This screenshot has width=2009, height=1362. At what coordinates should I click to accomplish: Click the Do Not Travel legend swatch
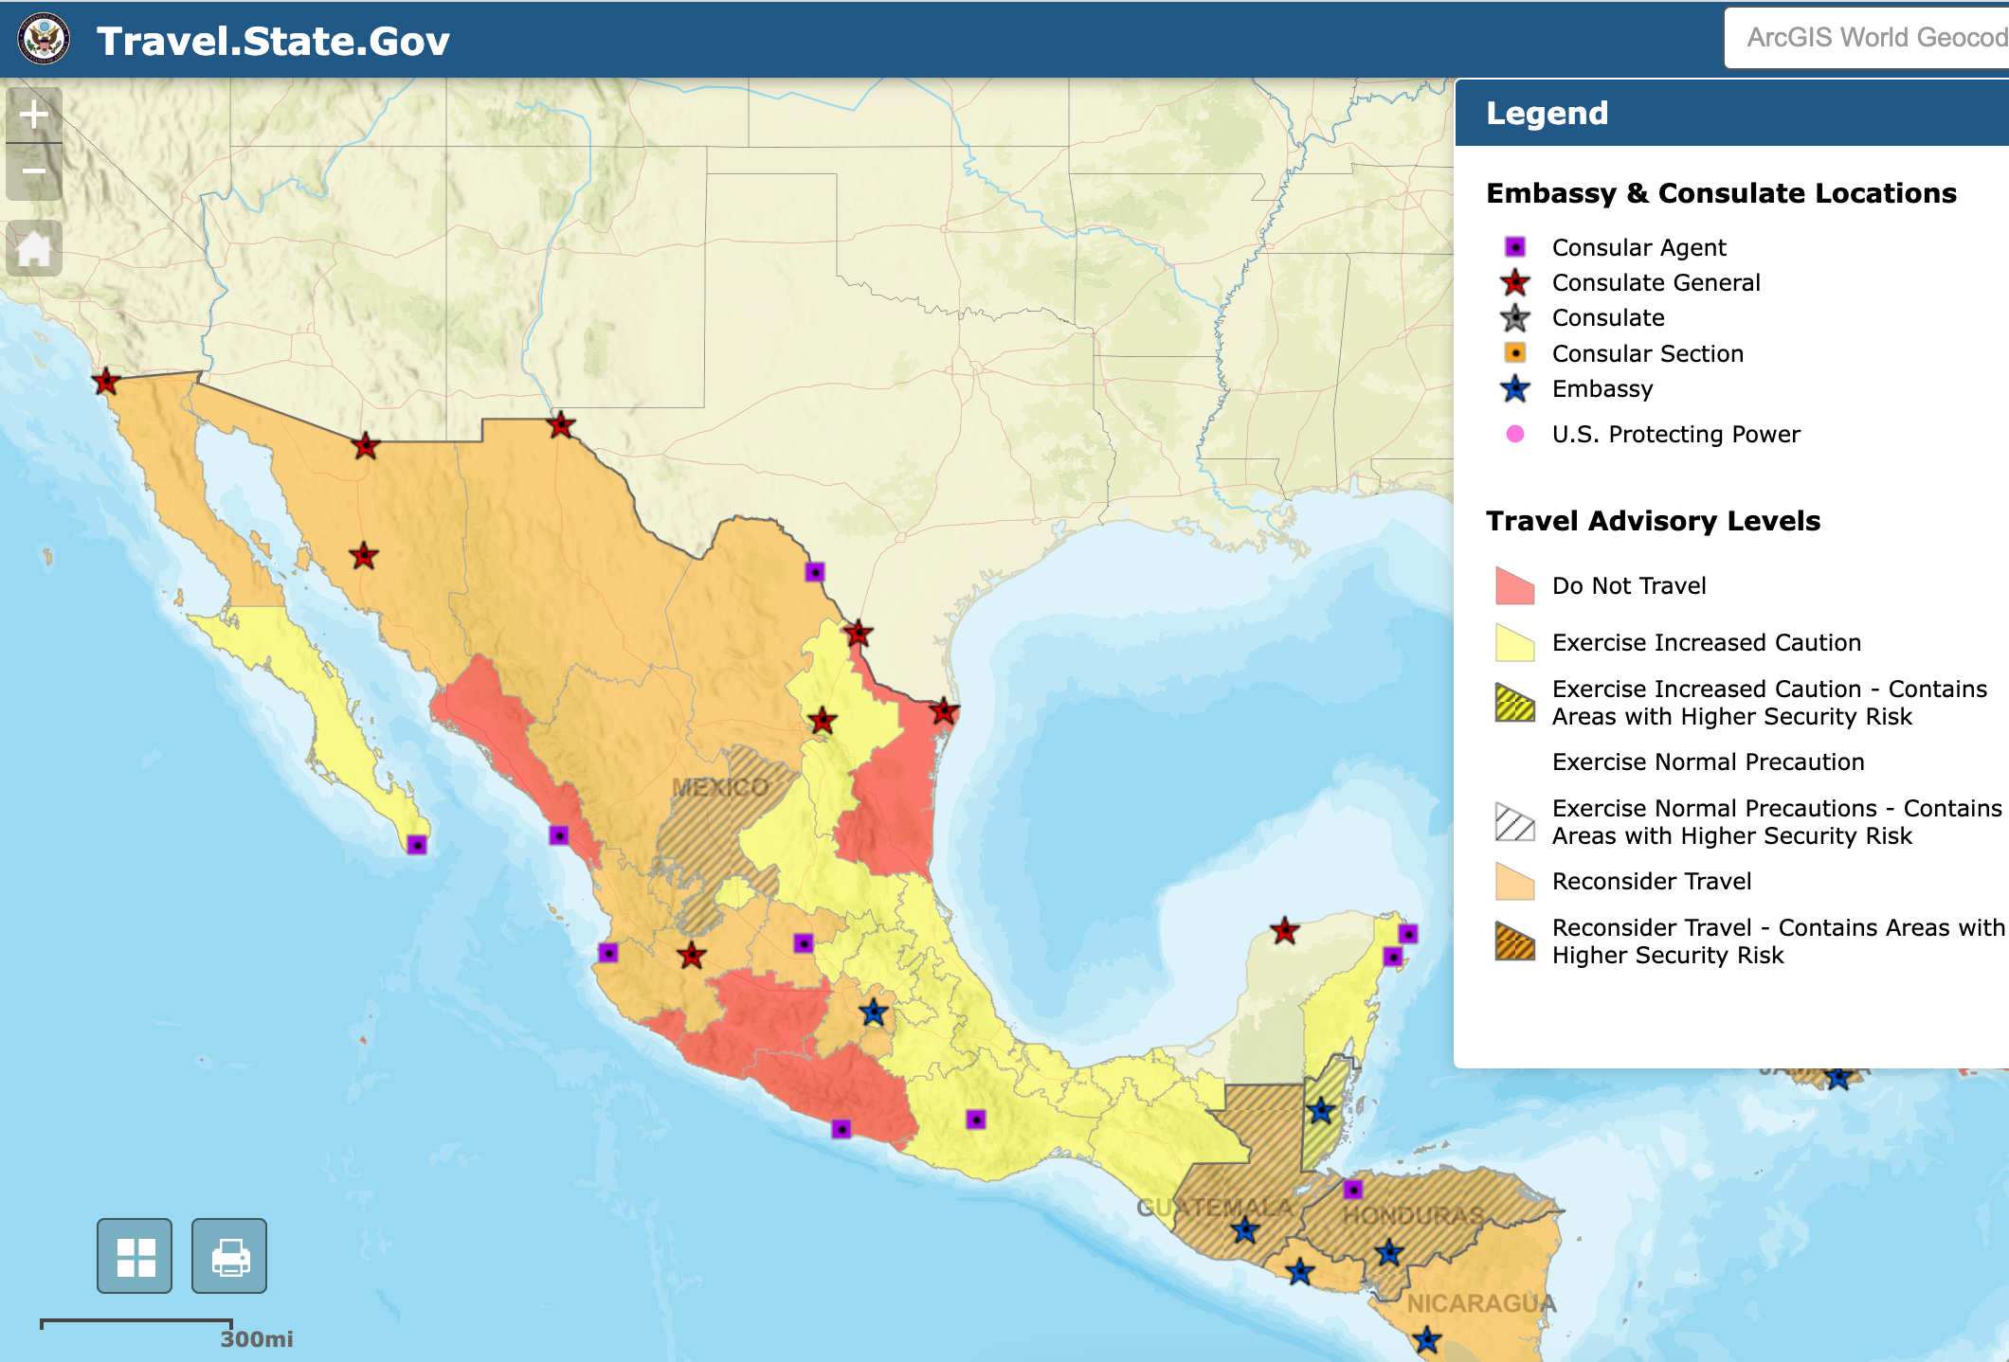1514,585
